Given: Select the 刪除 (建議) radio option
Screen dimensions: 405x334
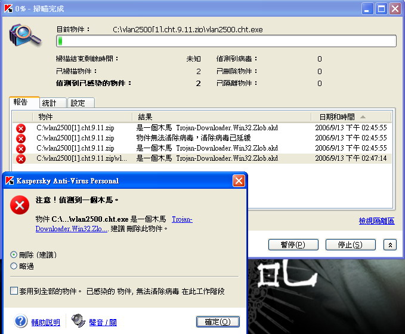Looking at the screenshot, I should pos(14,255).
